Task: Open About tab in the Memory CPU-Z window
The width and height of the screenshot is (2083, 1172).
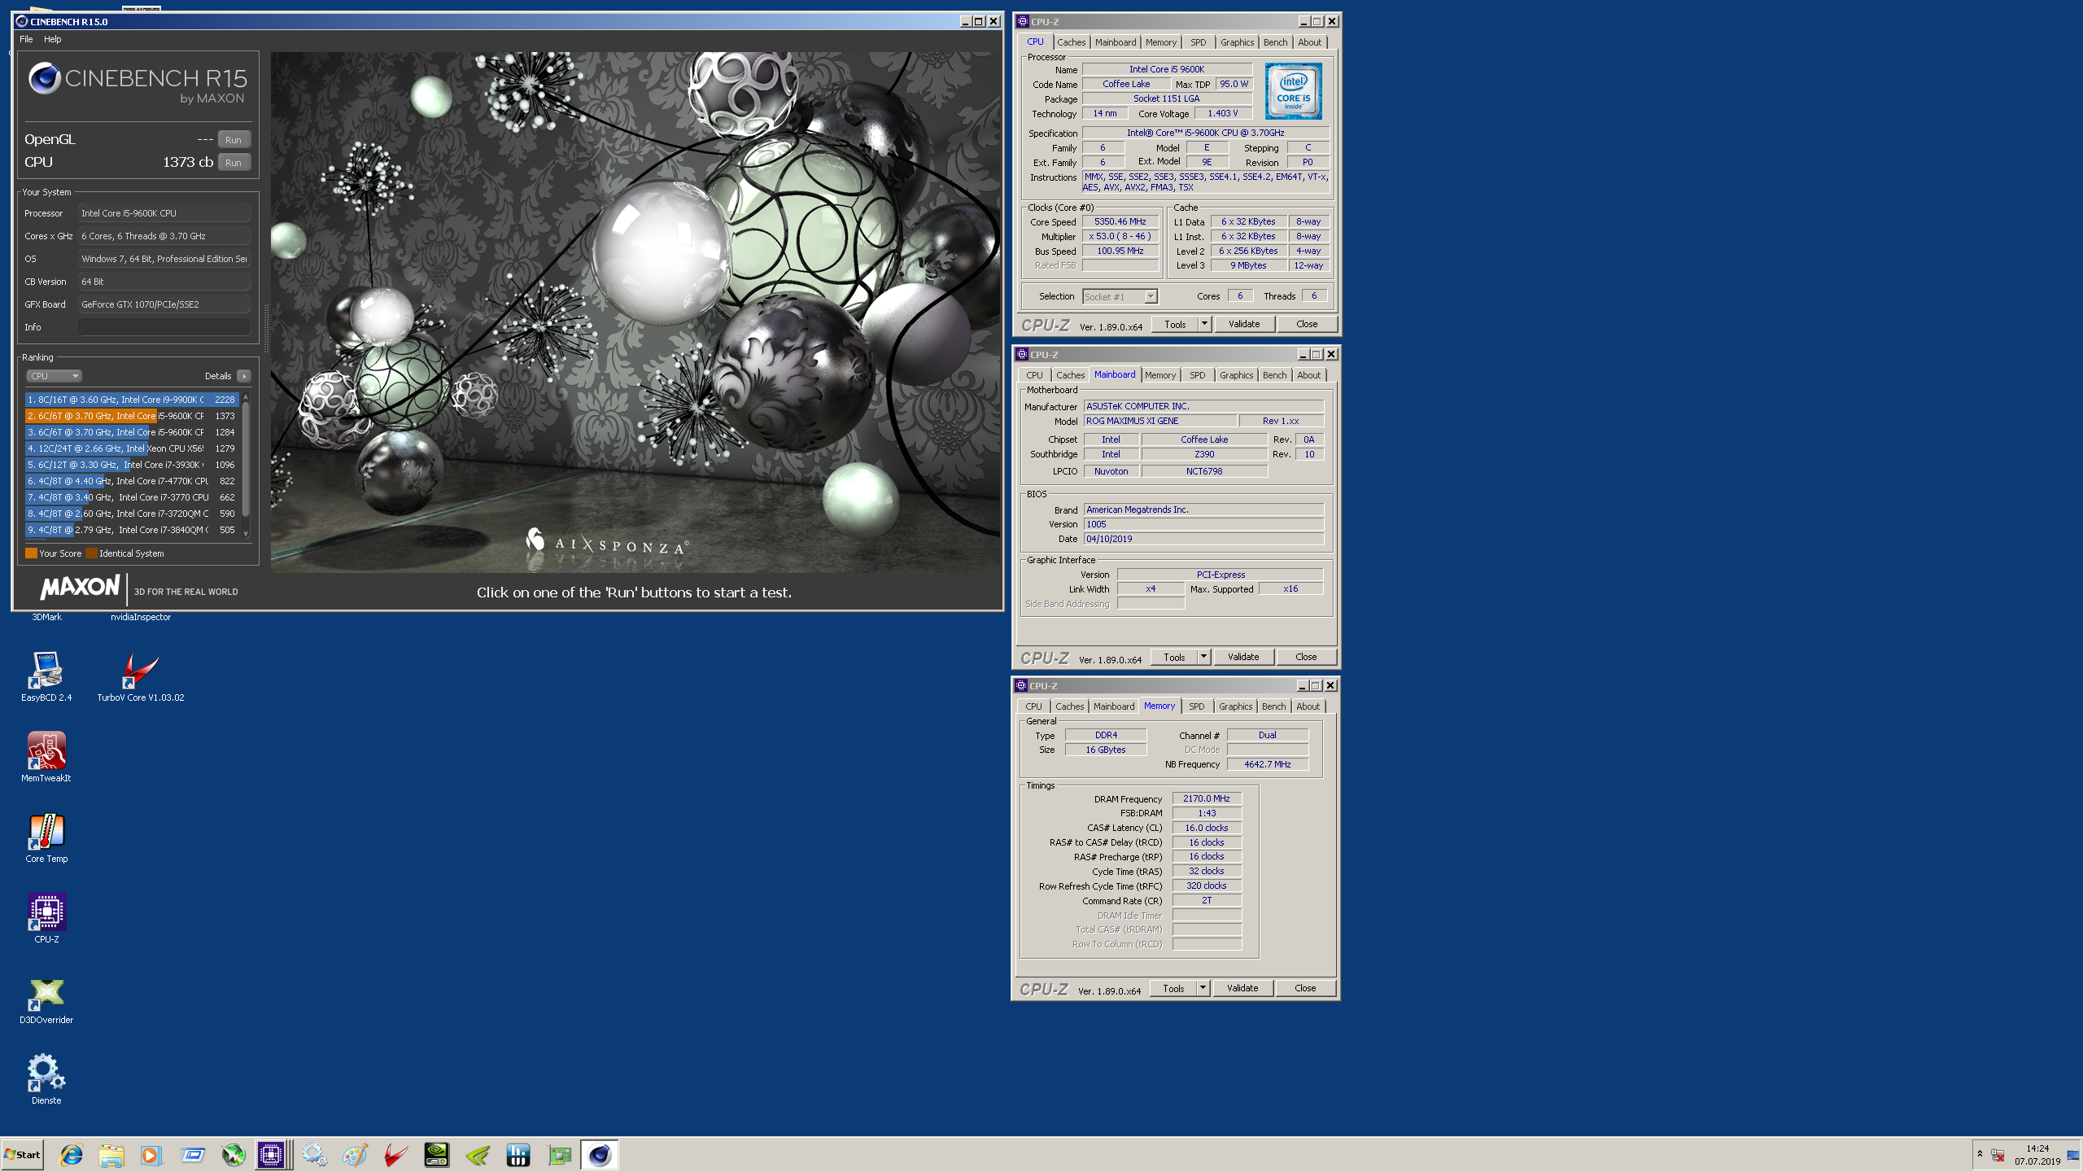Action: pos(1308,706)
